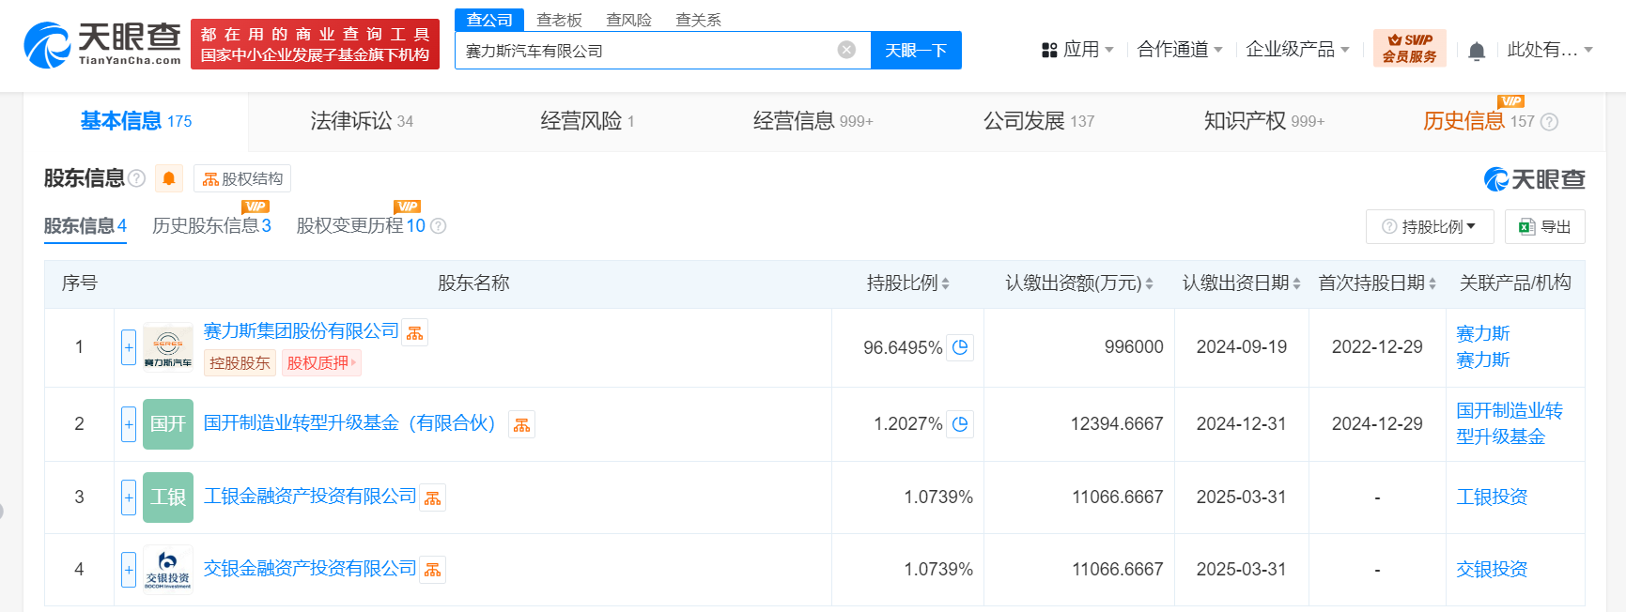Image resolution: width=1626 pixels, height=612 pixels.
Task: Click the 股权结构 button
Action: coord(242,178)
